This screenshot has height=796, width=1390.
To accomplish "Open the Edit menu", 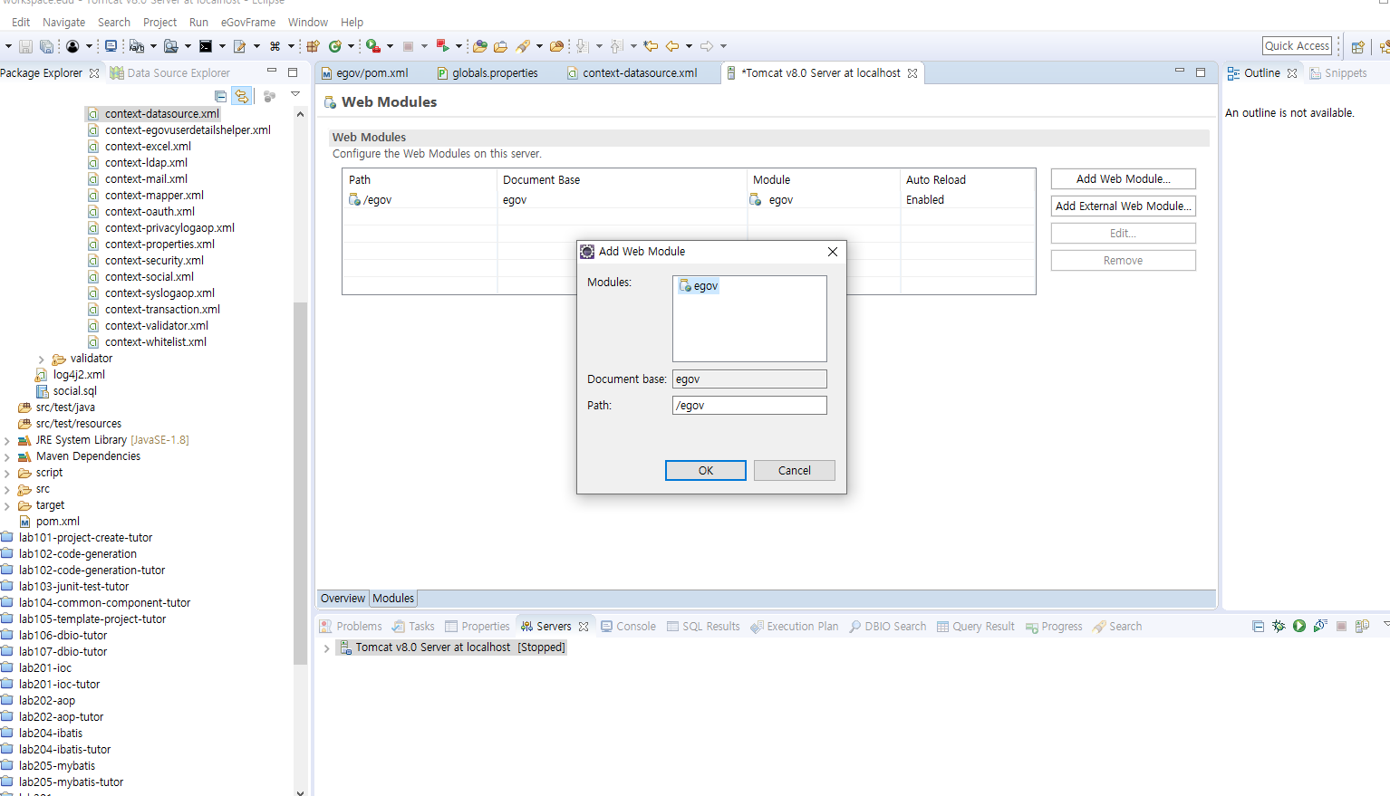I will pyautogui.click(x=21, y=23).
